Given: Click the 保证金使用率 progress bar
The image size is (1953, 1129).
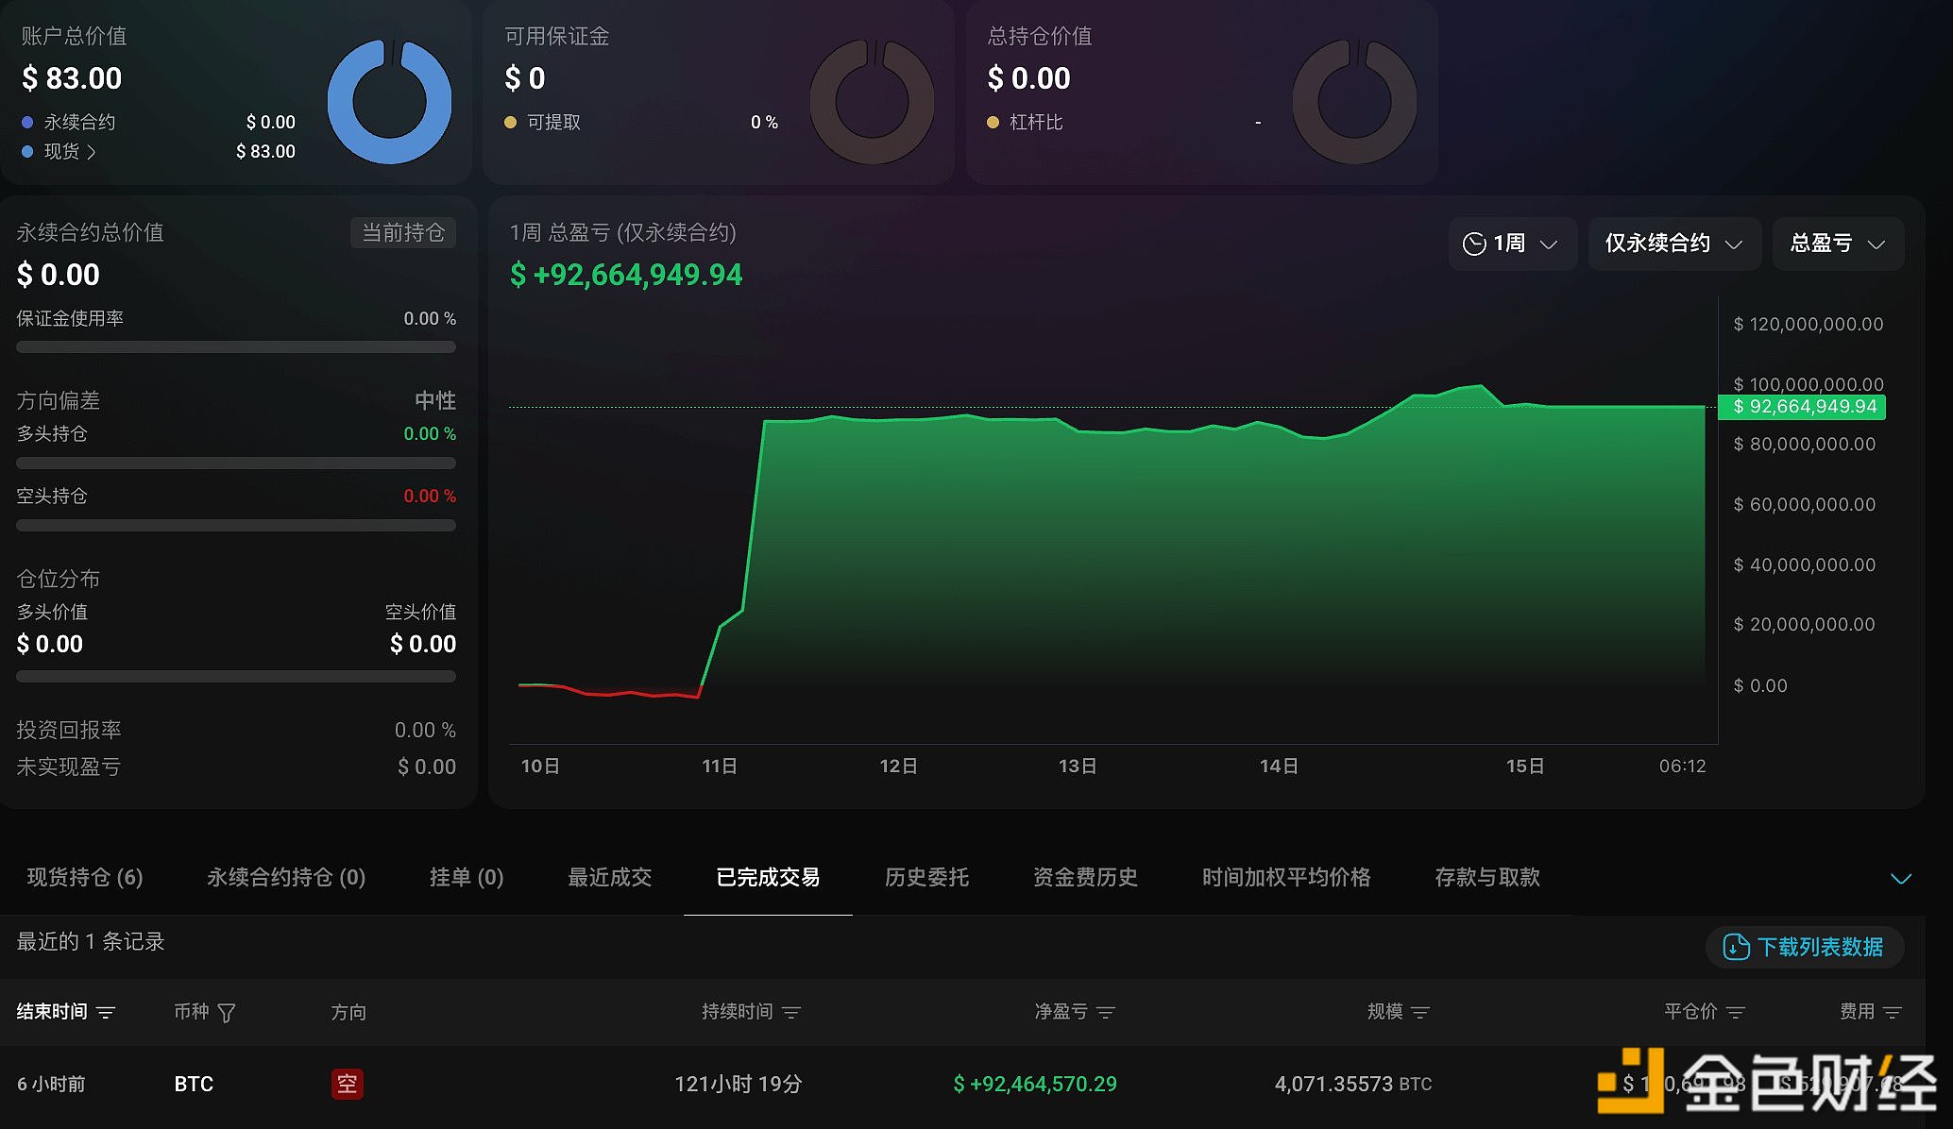Looking at the screenshot, I should point(234,346).
